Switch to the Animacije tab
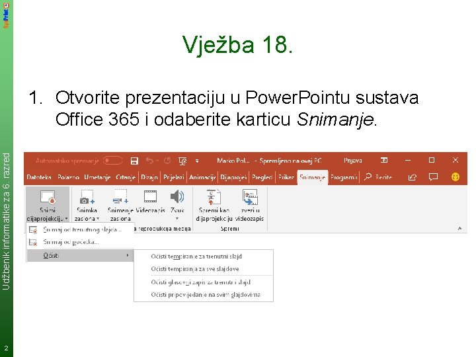The height and width of the screenshot is (357, 476). [202, 177]
